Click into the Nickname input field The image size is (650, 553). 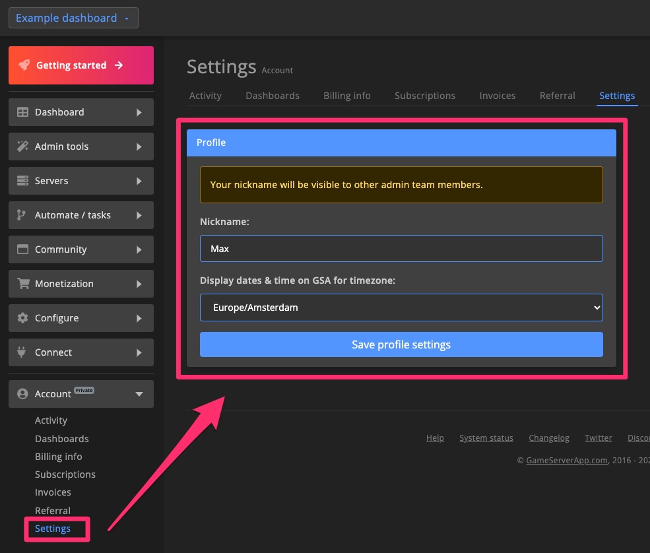(401, 249)
